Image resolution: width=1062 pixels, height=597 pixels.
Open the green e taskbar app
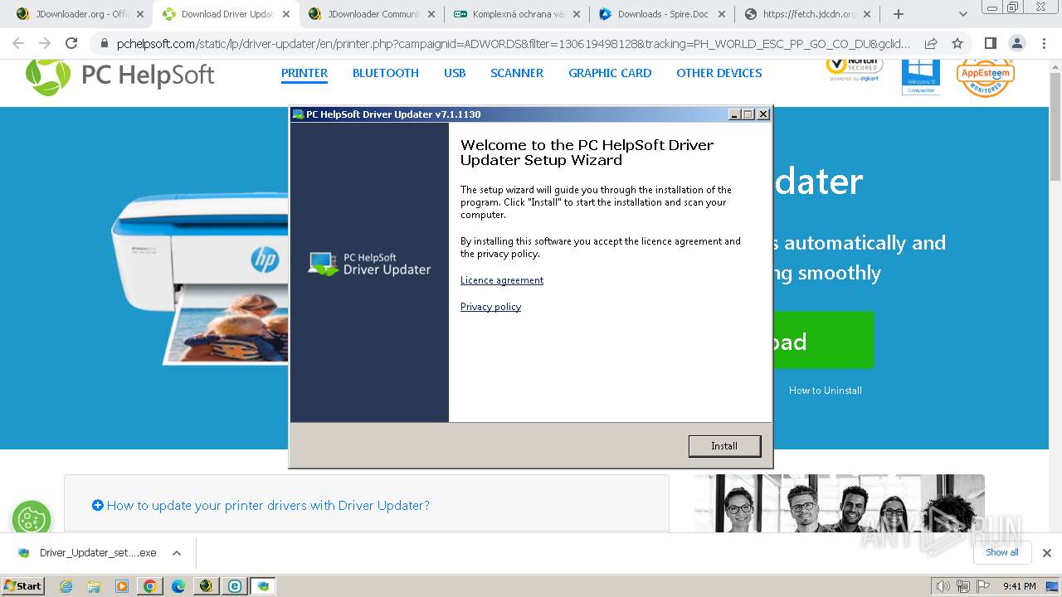(x=235, y=586)
